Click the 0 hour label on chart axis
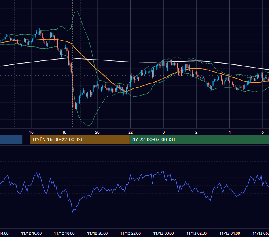This screenshot has height=237, width=269. point(163,132)
